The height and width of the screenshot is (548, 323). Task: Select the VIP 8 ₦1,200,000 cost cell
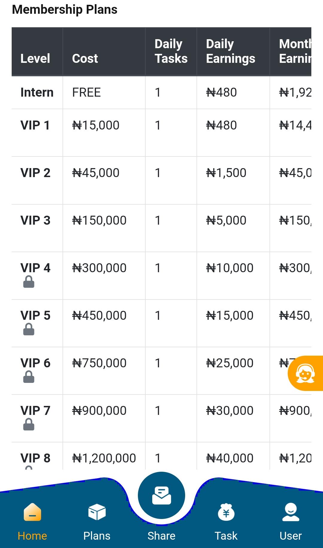[104, 458]
